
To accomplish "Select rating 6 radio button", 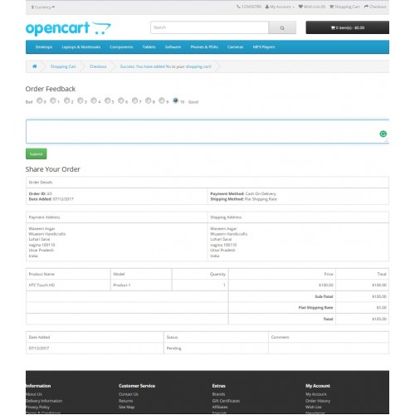I will (121, 100).
